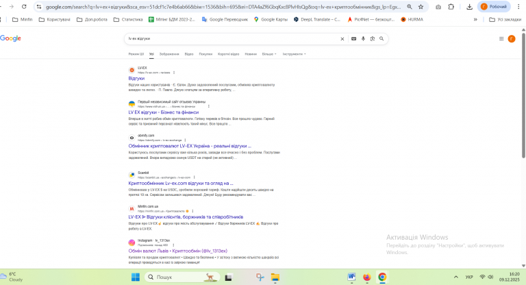Click the page vertical scrollbar thumb
This screenshot has width=526, height=285.
[x=523, y=95]
